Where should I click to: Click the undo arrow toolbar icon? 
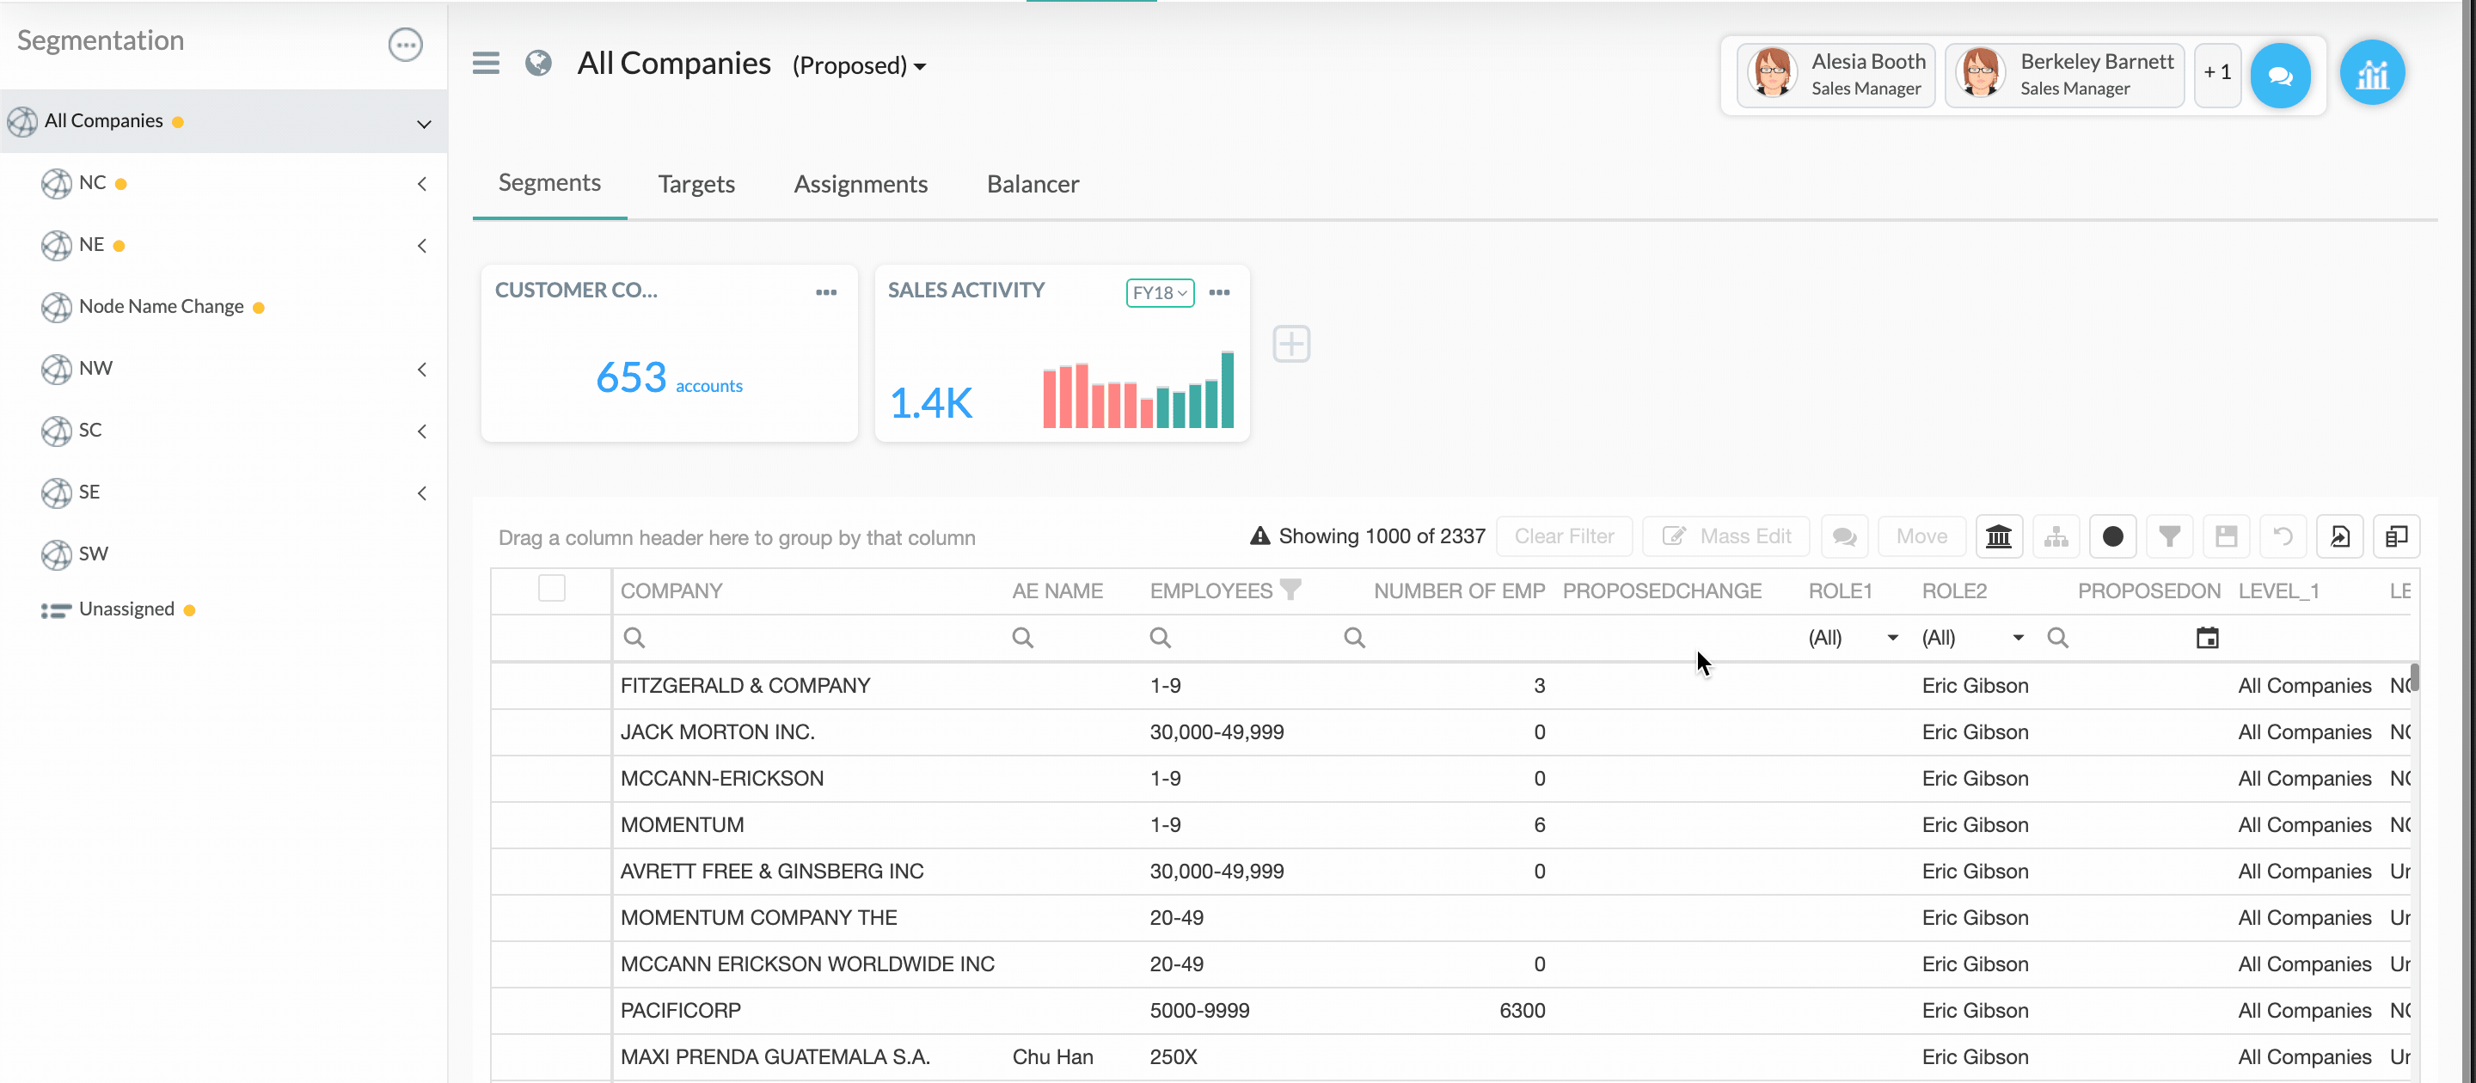click(x=2283, y=536)
